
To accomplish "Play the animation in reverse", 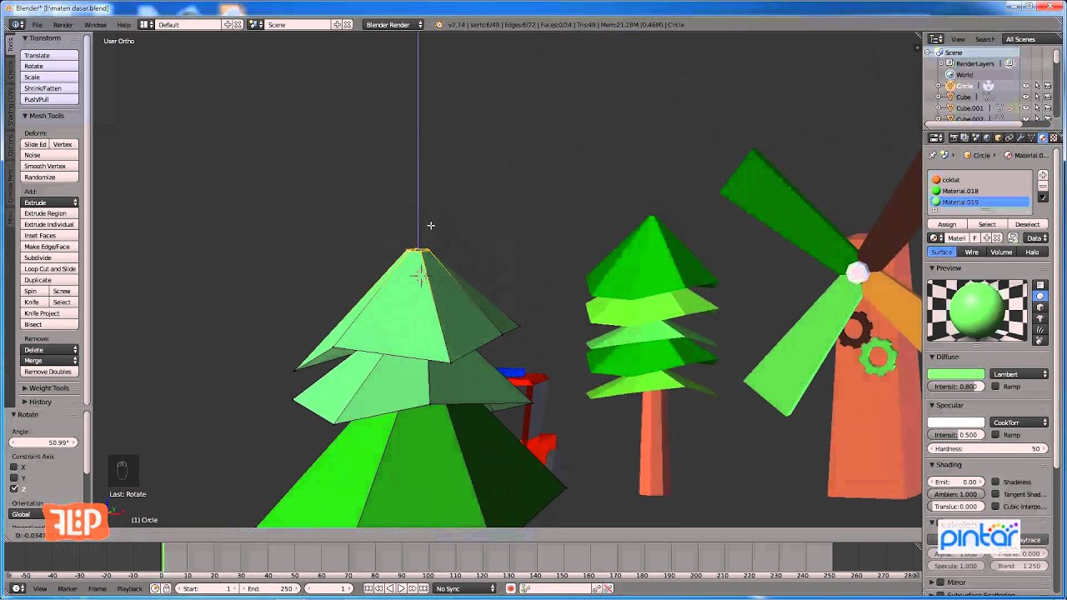I will tap(390, 588).
